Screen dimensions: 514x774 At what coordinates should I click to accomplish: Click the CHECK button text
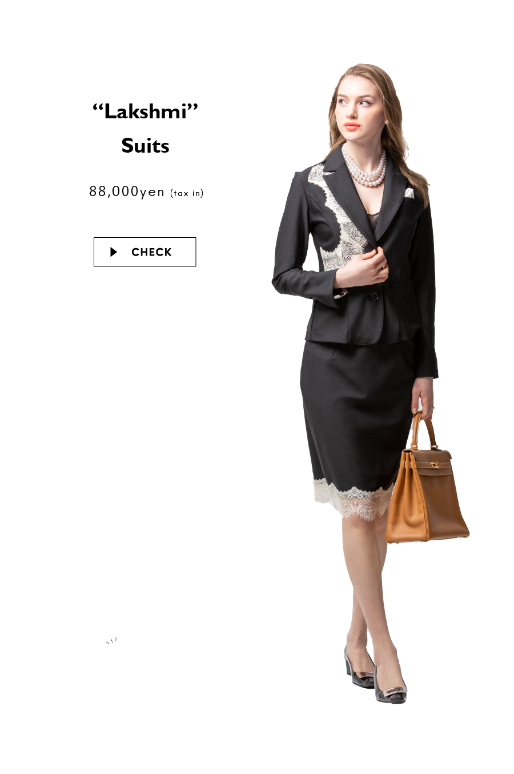(151, 252)
